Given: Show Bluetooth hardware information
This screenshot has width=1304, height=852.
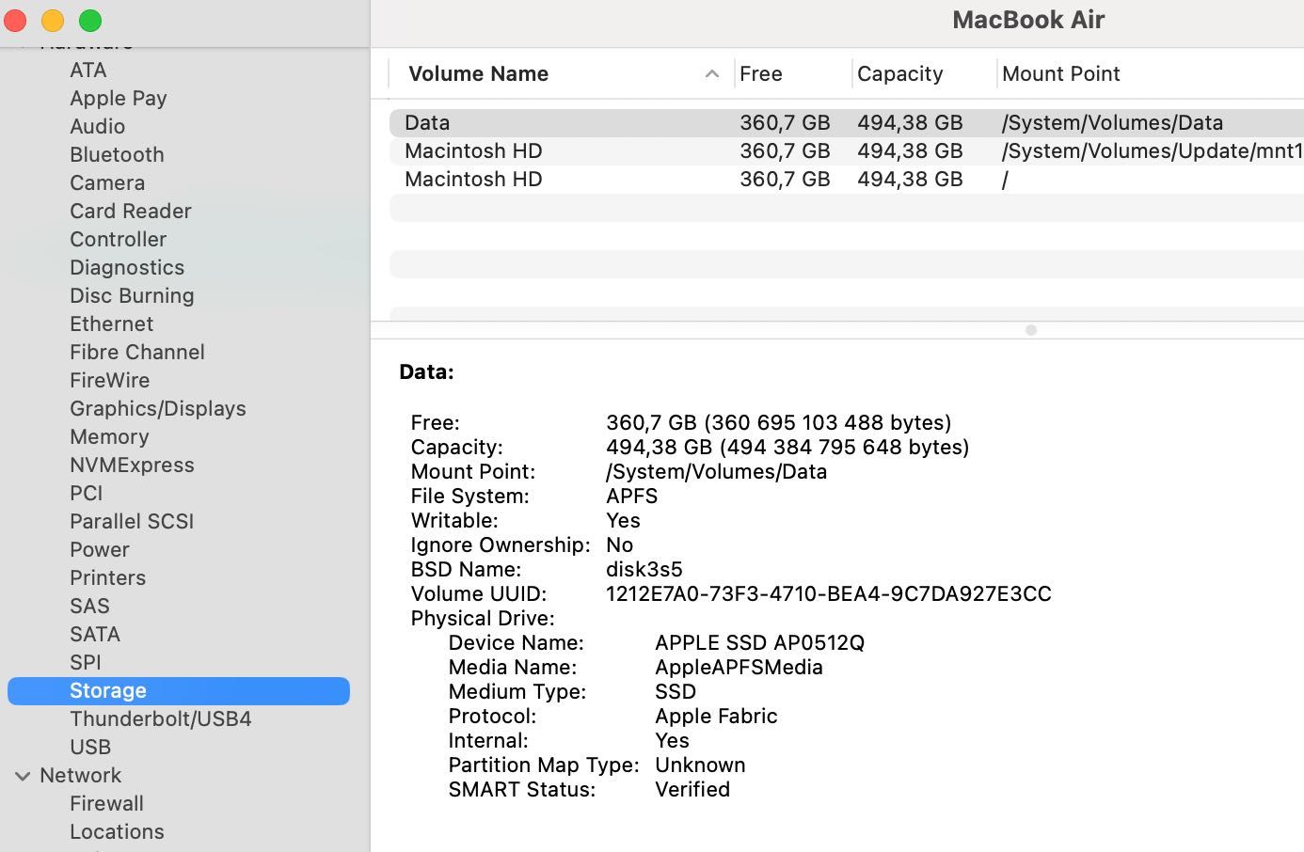Looking at the screenshot, I should coord(117,154).
